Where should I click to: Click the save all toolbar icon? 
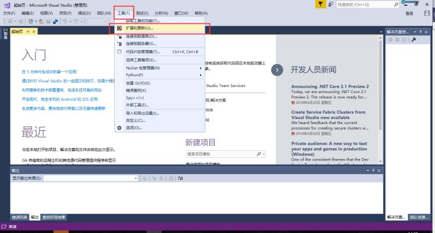coord(55,21)
